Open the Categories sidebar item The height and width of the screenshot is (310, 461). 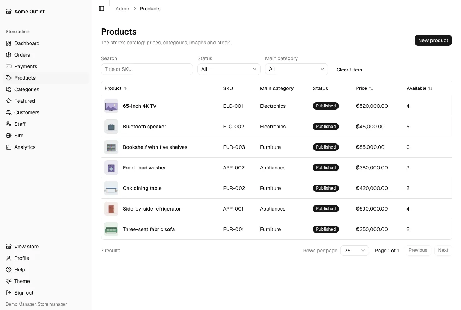[46, 89]
